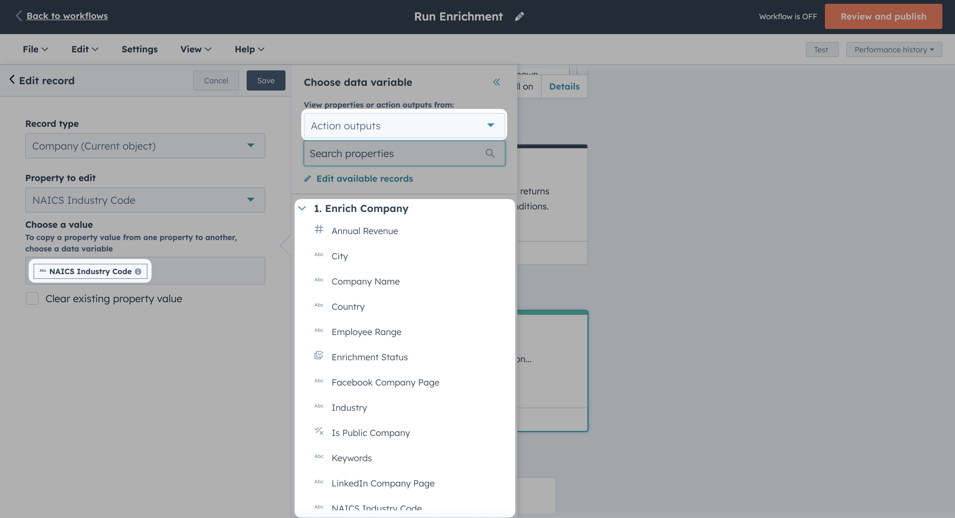Collapse the Choose data variable panel with double chevron
The image size is (955, 518).
tap(496, 82)
